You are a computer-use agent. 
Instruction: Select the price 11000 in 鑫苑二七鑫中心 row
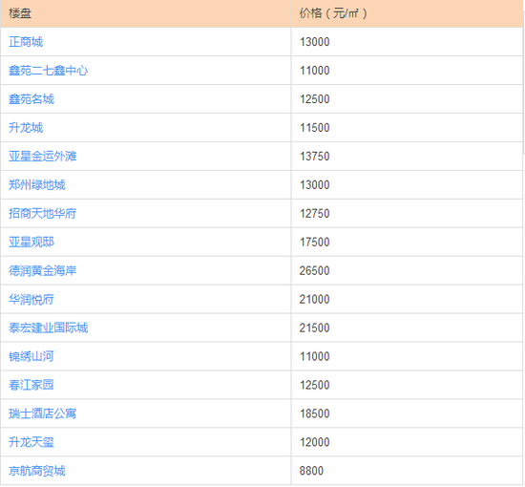pos(314,71)
